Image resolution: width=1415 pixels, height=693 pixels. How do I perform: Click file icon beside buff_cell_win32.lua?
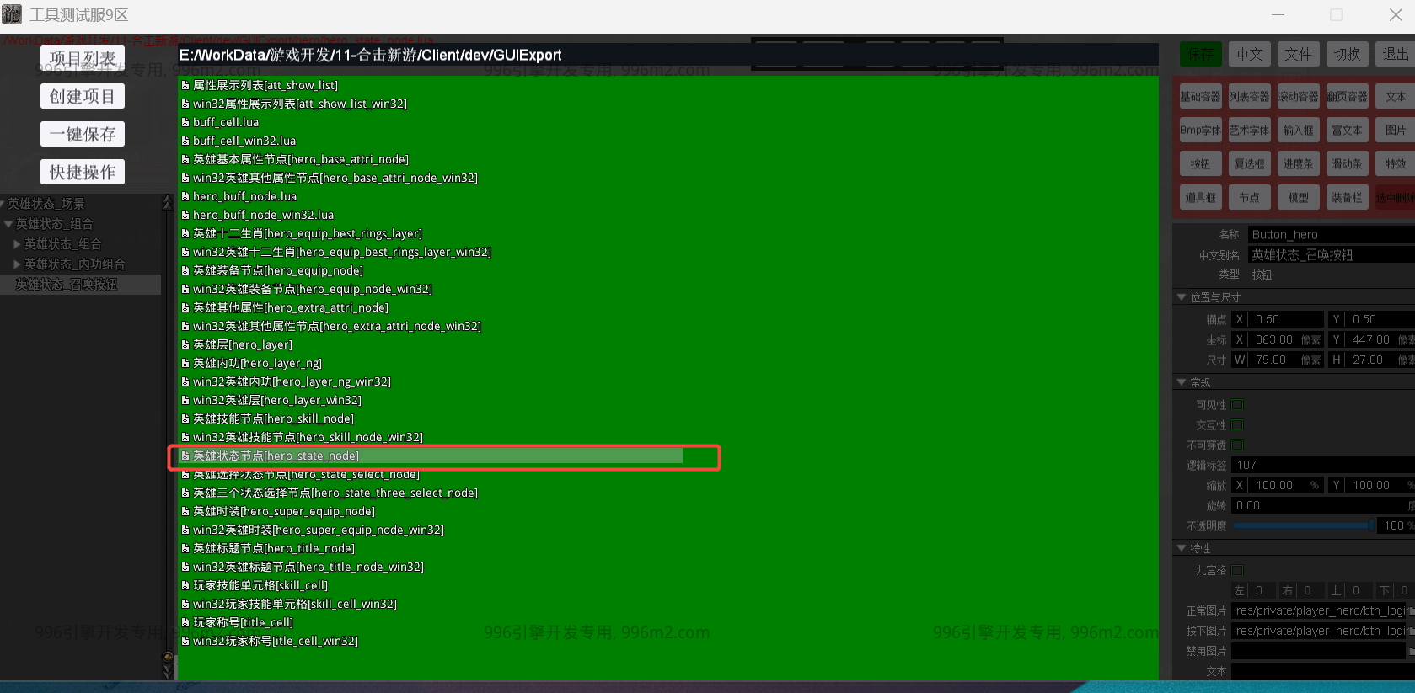coord(185,141)
